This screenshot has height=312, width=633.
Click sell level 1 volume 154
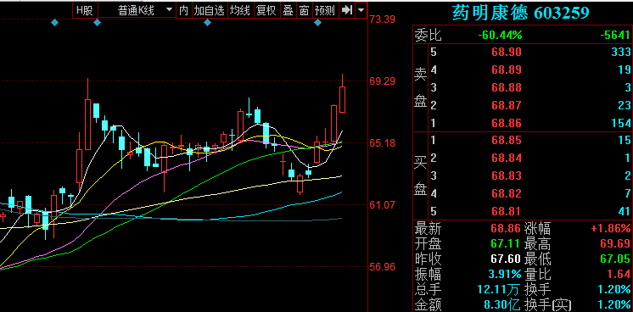point(621,123)
